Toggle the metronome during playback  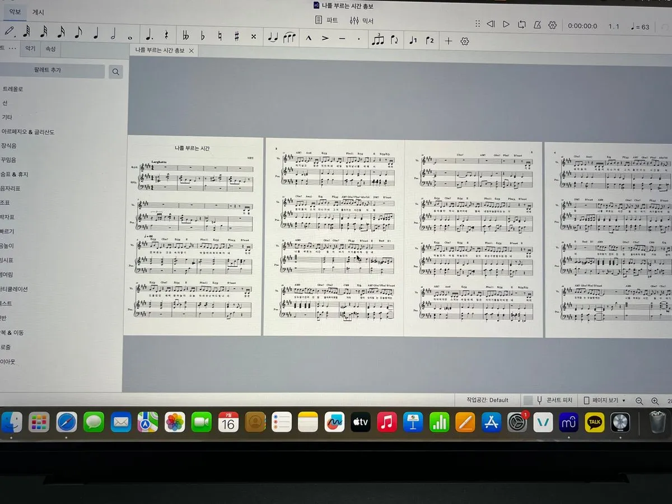pos(537,25)
